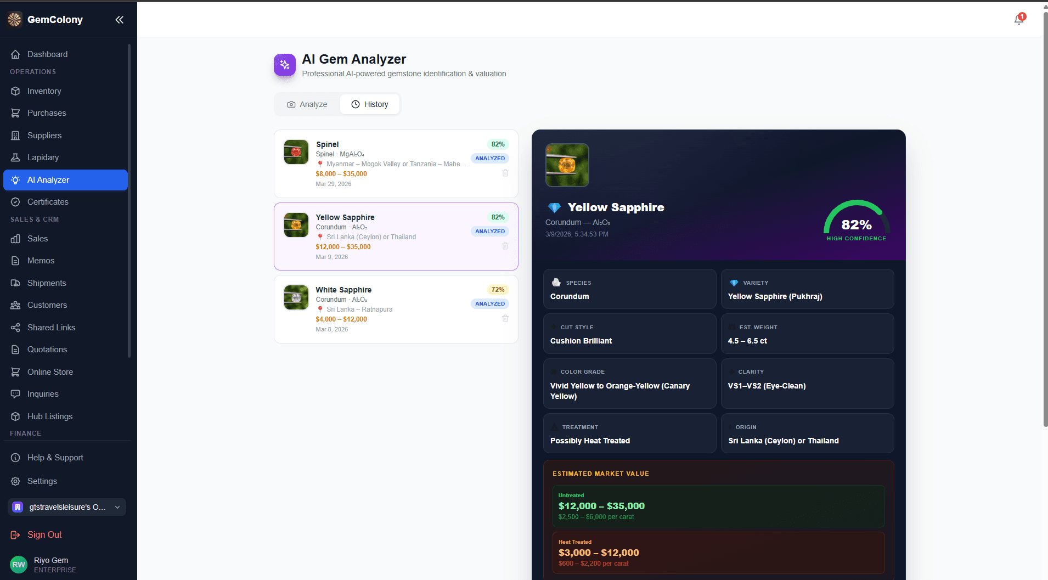Click the Online Store cart icon

15,372
